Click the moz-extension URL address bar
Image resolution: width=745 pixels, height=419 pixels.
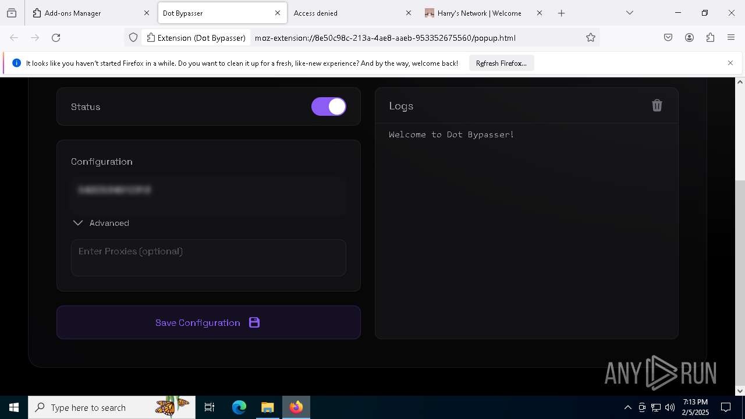tap(385, 38)
